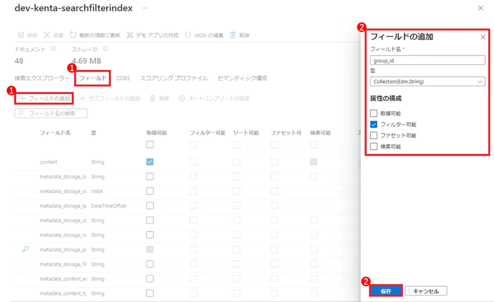Click the 保存 floppy disk icon in toolbar
Image resolution: width=494 pixels, height=302 pixels.
tap(20, 35)
